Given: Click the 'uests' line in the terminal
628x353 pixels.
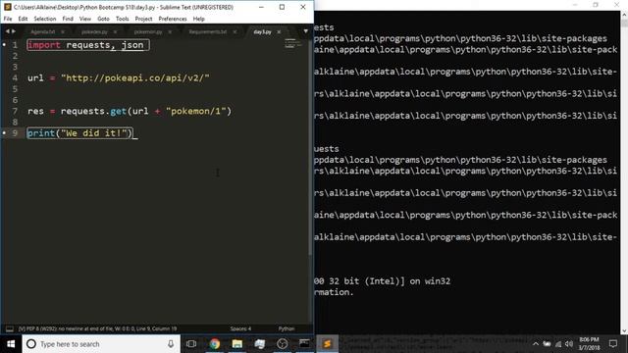Looking at the screenshot, I should point(327,148).
